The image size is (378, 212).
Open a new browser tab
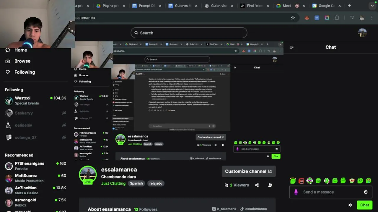tap(350, 6)
